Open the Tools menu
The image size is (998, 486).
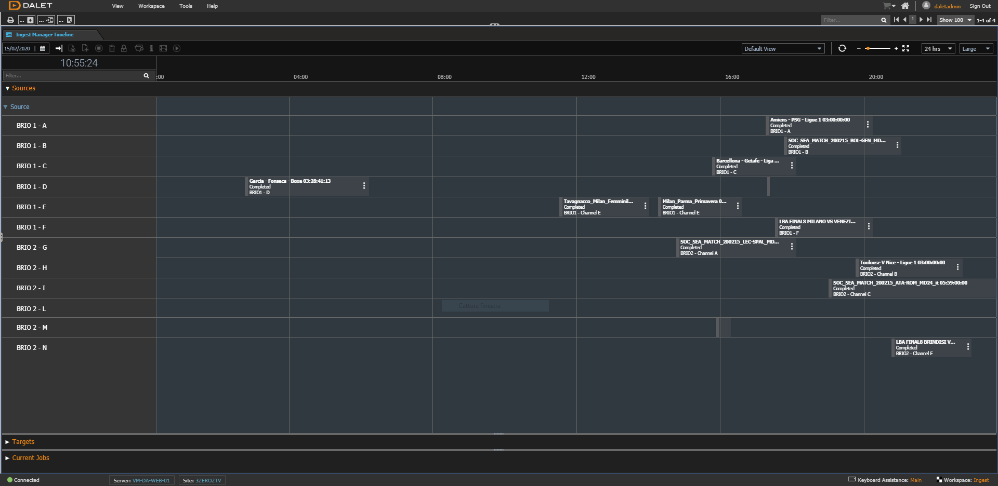pyautogui.click(x=186, y=6)
